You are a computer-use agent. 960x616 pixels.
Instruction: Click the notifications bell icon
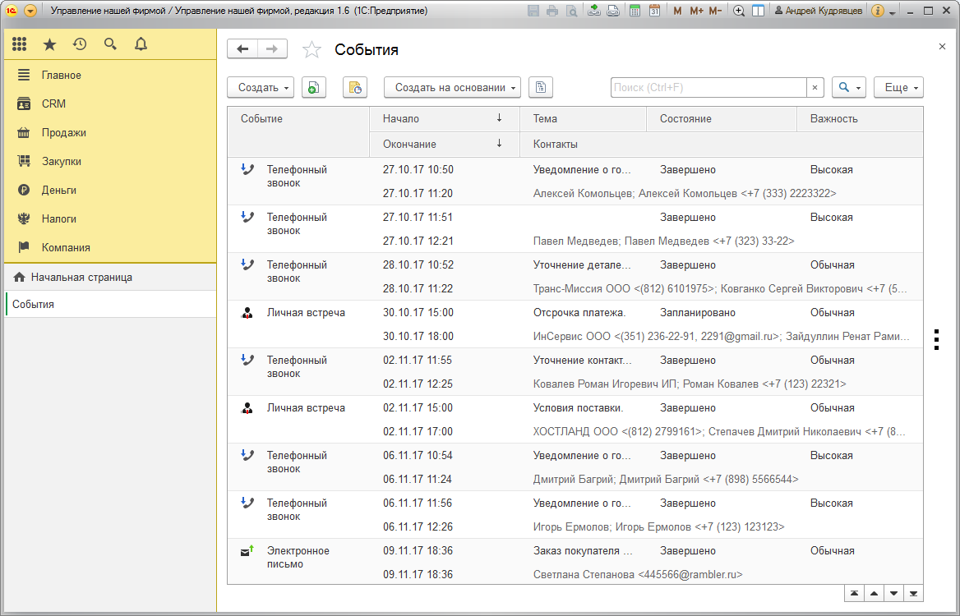(141, 44)
